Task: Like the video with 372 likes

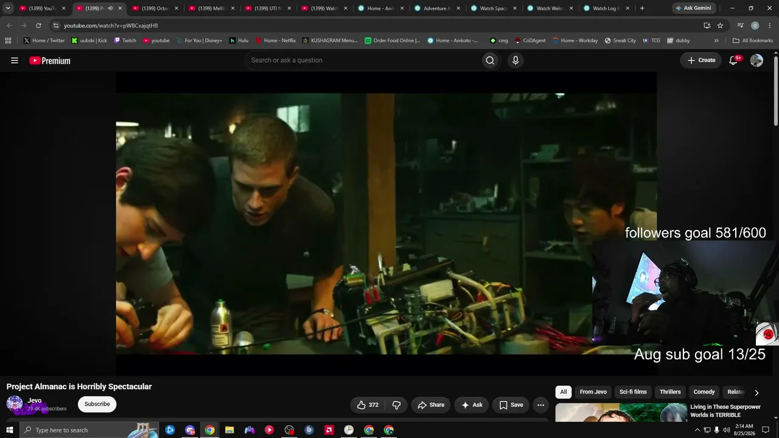Action: pos(368,405)
